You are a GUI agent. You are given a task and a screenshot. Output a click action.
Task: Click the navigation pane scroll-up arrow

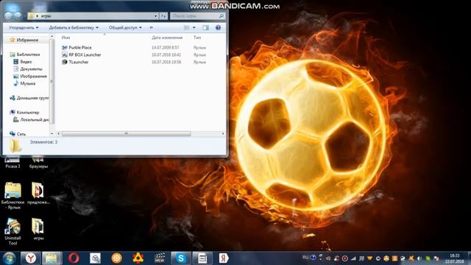click(52, 37)
